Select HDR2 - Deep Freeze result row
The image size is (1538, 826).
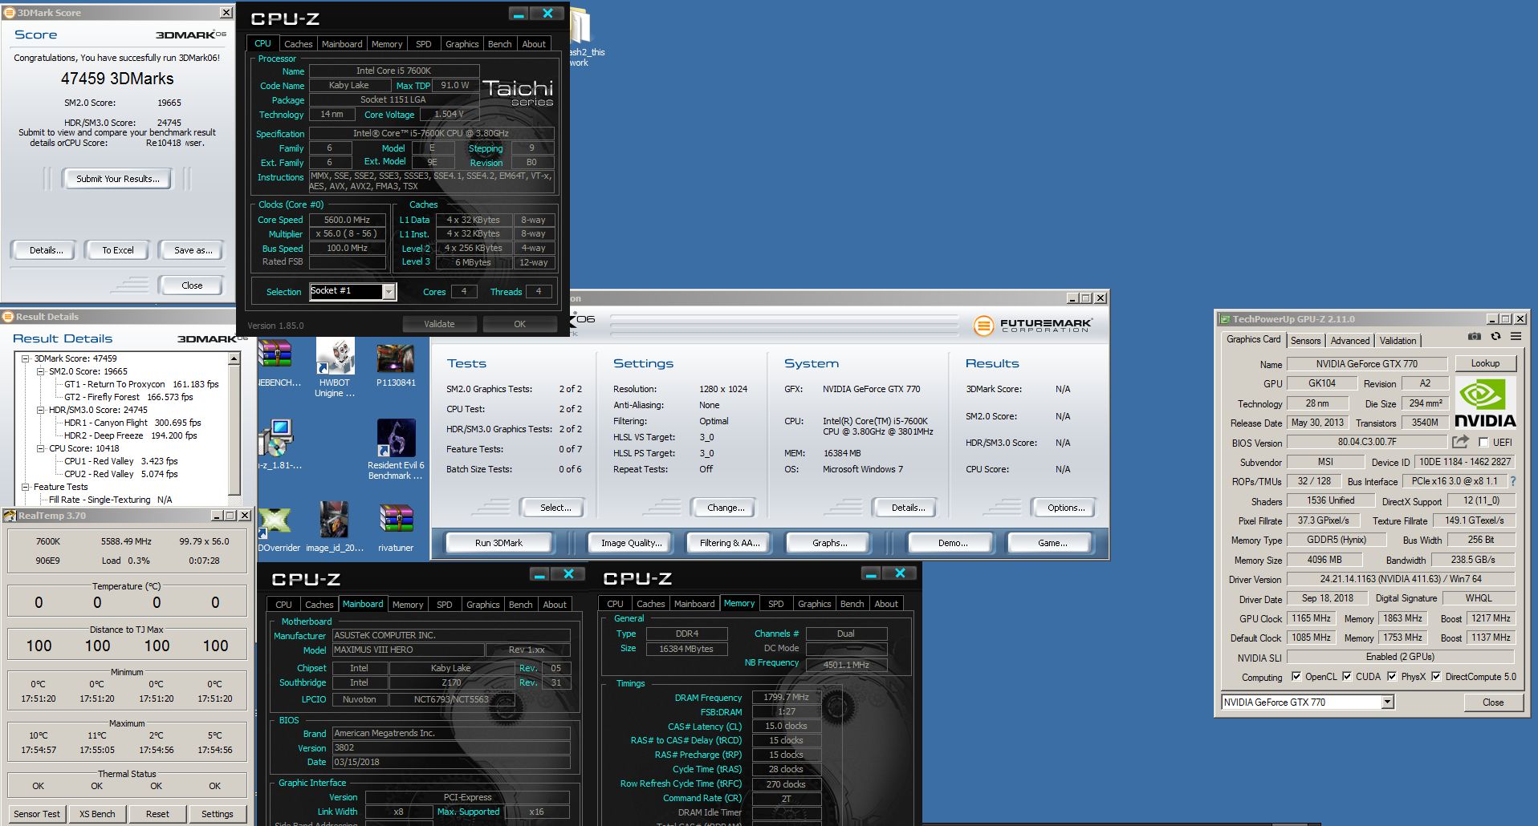click(131, 435)
